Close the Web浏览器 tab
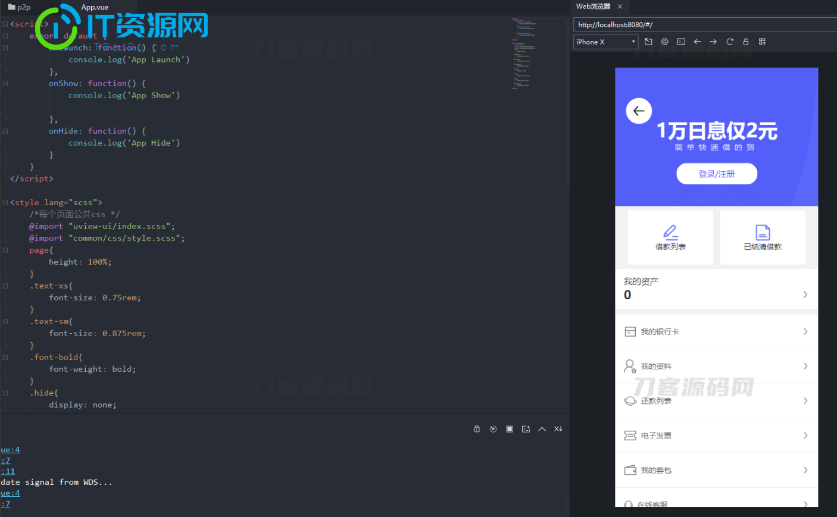Image resolution: width=837 pixels, height=517 pixels. point(620,7)
